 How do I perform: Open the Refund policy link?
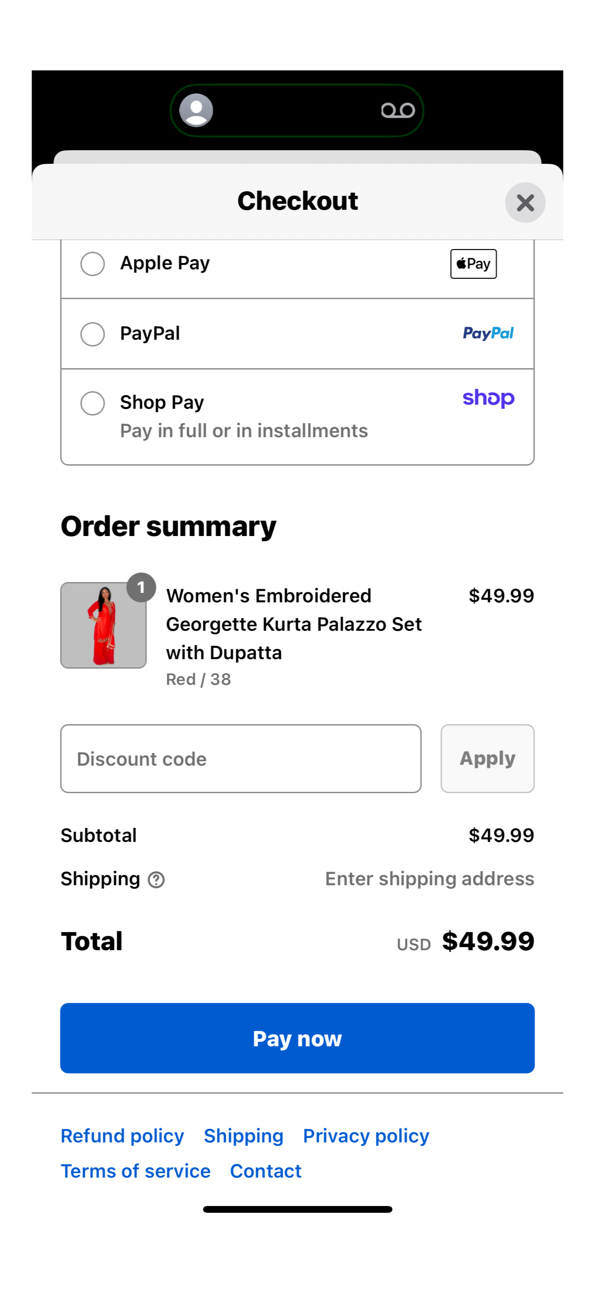click(x=123, y=1136)
